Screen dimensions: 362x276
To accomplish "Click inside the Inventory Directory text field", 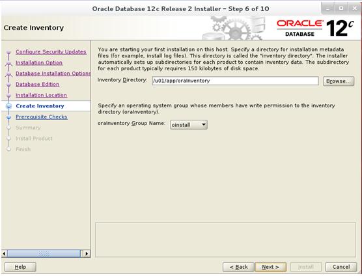I will click(235, 81).
